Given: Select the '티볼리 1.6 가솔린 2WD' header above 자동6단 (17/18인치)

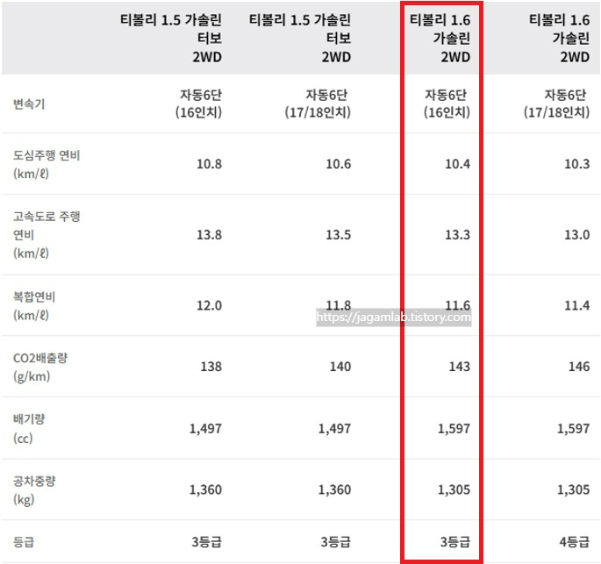Looking at the screenshot, I should pos(559,38).
